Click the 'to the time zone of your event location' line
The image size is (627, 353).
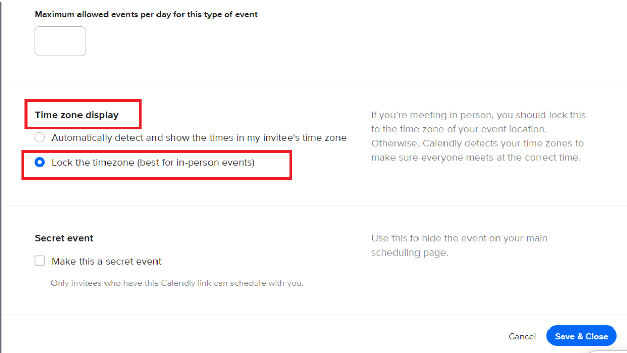(459, 129)
